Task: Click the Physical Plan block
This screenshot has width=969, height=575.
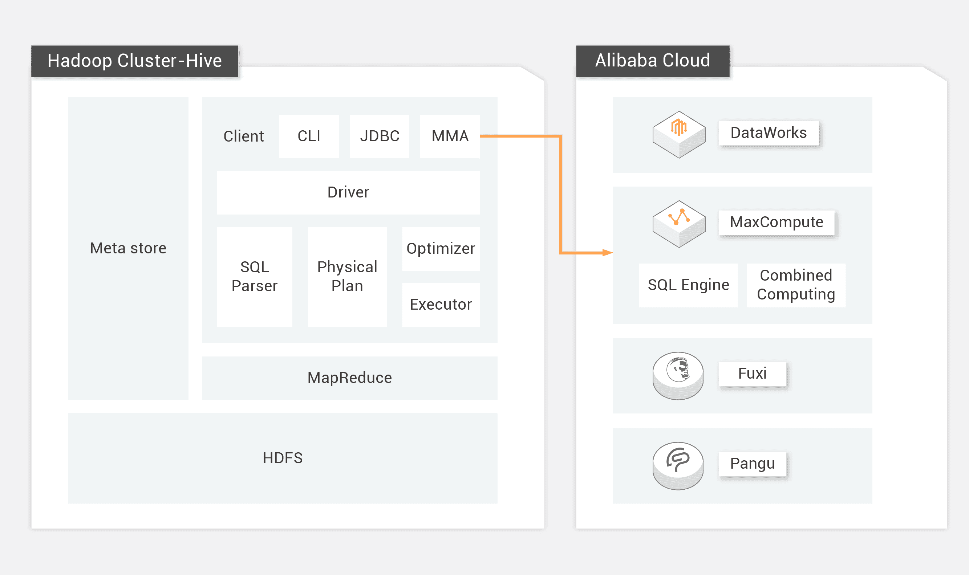Action: pyautogui.click(x=347, y=276)
